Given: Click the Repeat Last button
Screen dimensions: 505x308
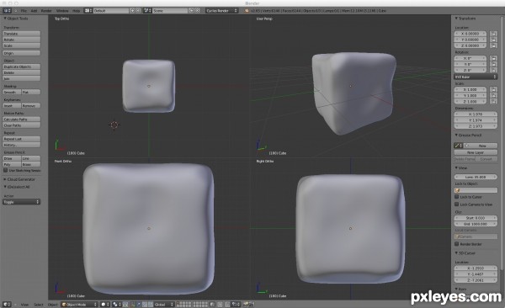Looking at the screenshot, I should click(22, 139).
